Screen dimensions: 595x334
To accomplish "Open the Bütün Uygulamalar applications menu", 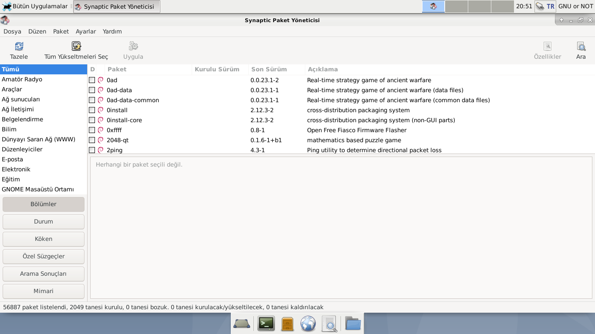I will point(35,7).
